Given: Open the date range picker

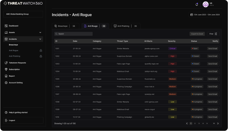Looking at the screenshot, I should pyautogui.click(x=205, y=15).
